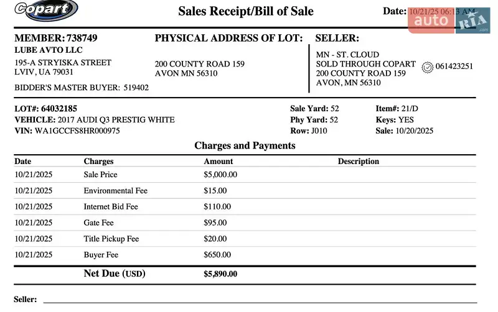Image resolution: width=498 pixels, height=312 pixels.
Task: Click the Internet Bid Fee charge row
Action: pyautogui.click(x=111, y=207)
